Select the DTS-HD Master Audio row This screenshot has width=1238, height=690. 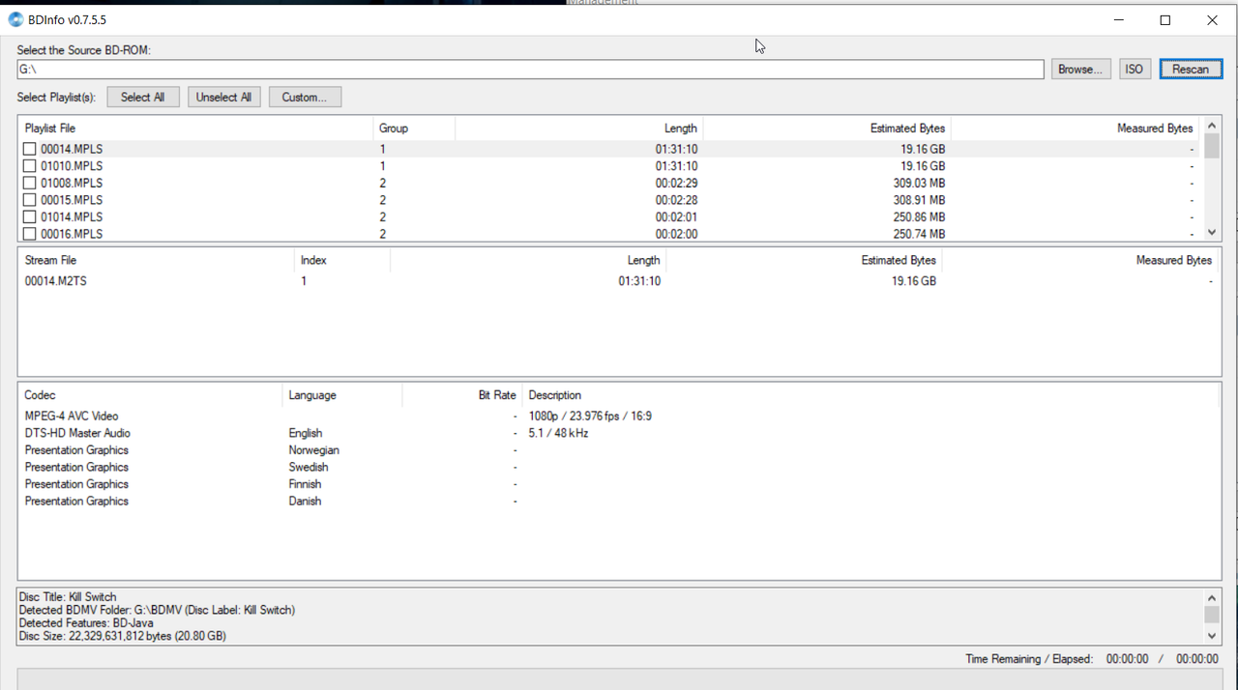(x=619, y=433)
